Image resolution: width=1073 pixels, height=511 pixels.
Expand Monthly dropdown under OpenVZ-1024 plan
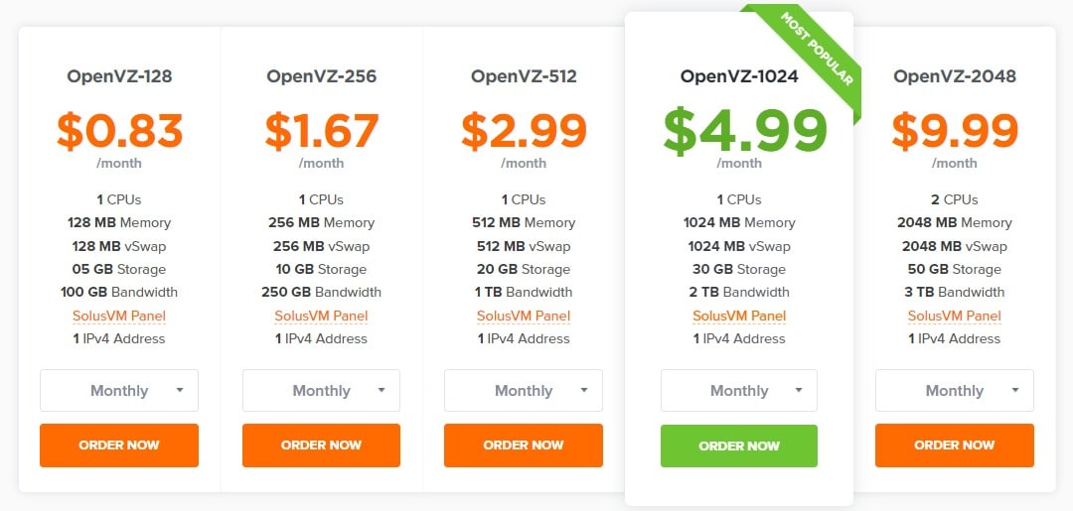click(x=739, y=391)
